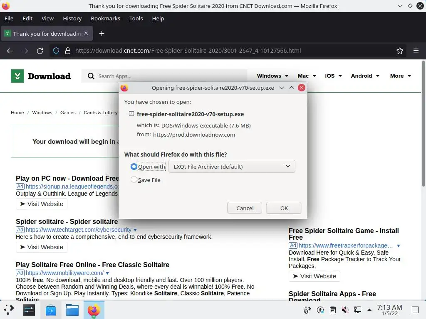Switch to Firefox in the taskbar
This screenshot has width=426, height=319.
tap(94, 310)
